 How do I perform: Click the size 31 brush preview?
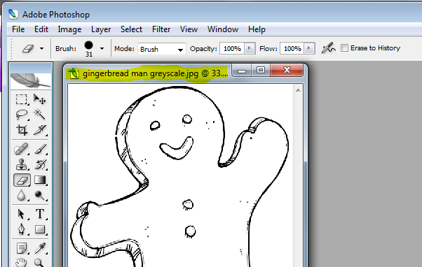89,48
